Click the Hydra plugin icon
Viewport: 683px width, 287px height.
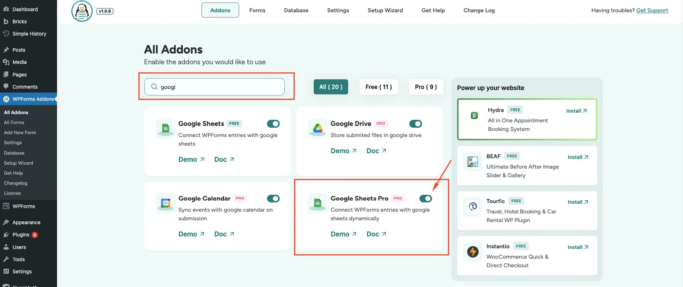coord(474,115)
